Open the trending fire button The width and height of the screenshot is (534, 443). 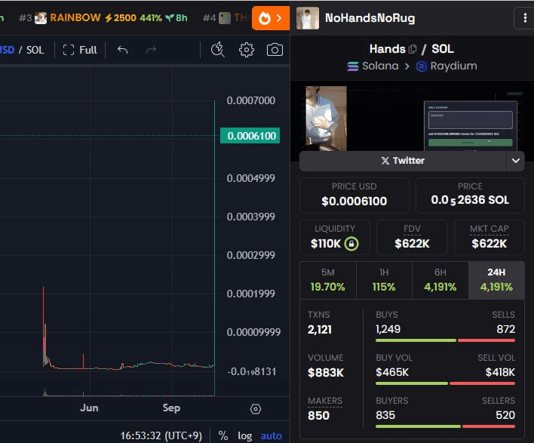(271, 18)
